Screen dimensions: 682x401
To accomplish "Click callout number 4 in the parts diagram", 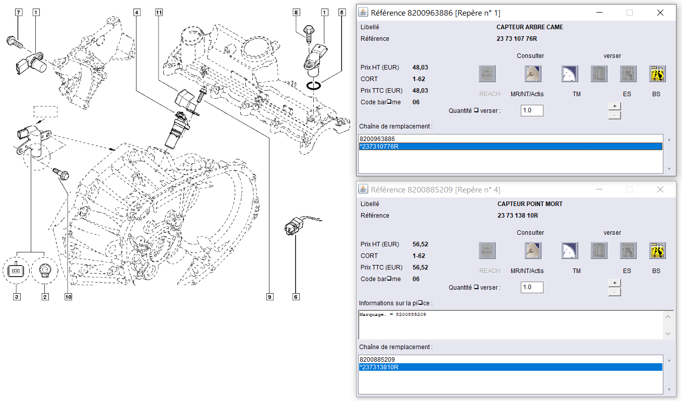I will tap(137, 12).
